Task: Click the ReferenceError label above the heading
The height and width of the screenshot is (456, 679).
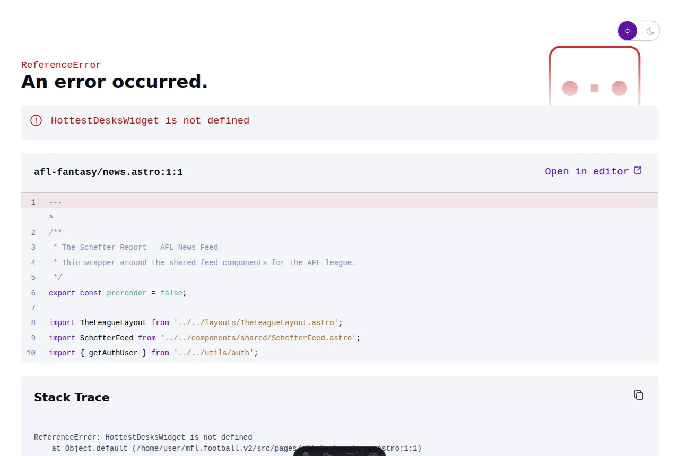Action: 61,65
